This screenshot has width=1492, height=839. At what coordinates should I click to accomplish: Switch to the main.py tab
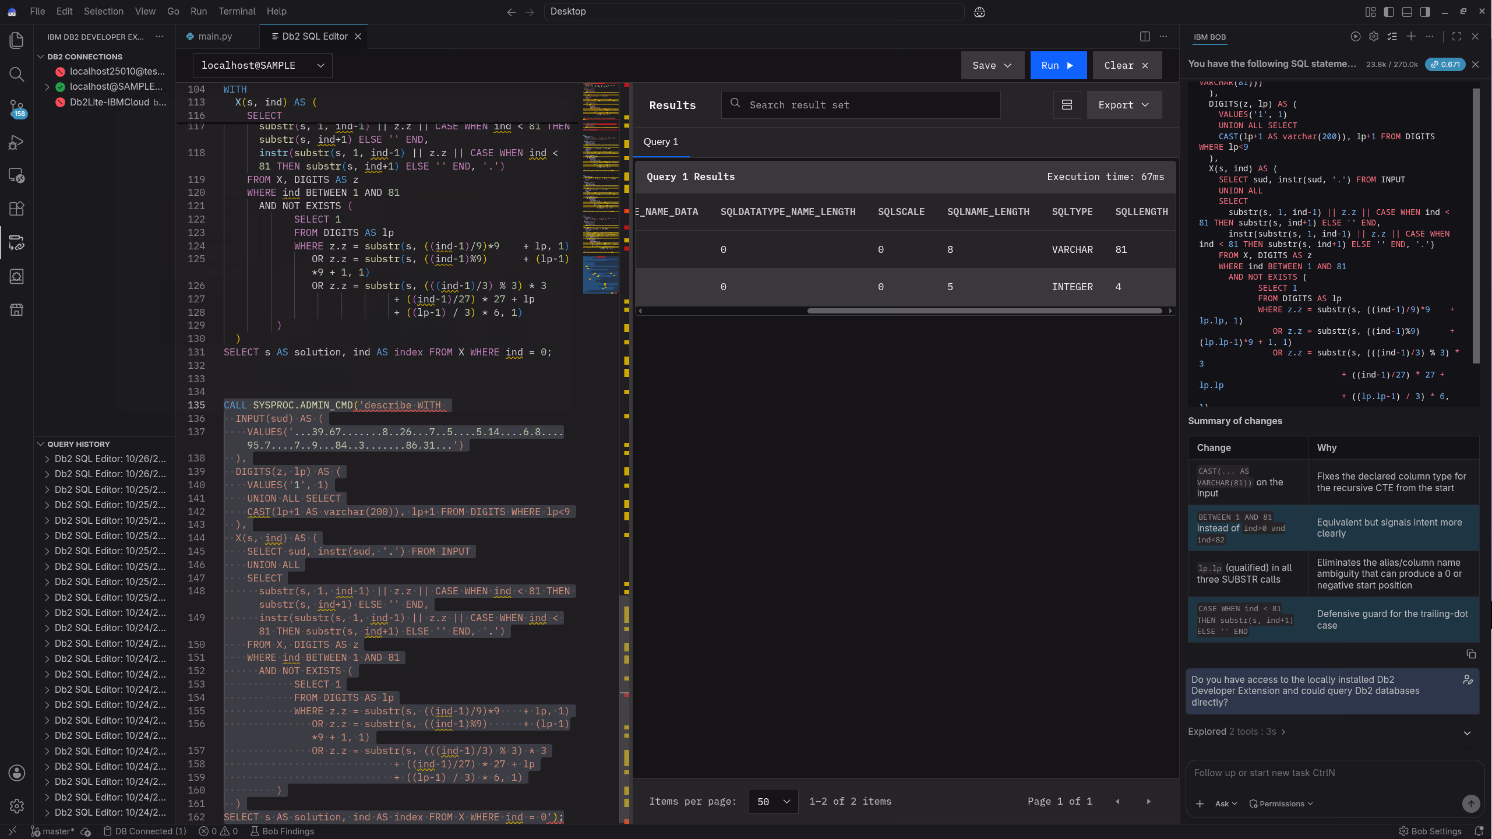point(215,36)
